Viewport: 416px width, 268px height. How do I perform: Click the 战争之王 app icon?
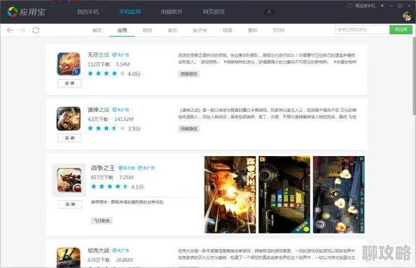pyautogui.click(x=69, y=180)
